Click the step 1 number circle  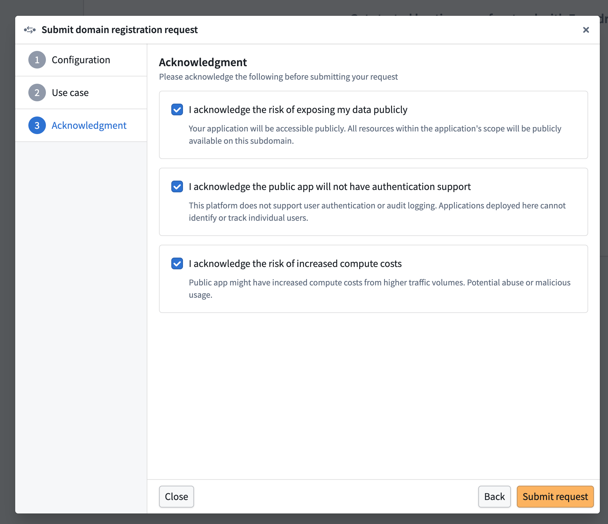pyautogui.click(x=37, y=60)
